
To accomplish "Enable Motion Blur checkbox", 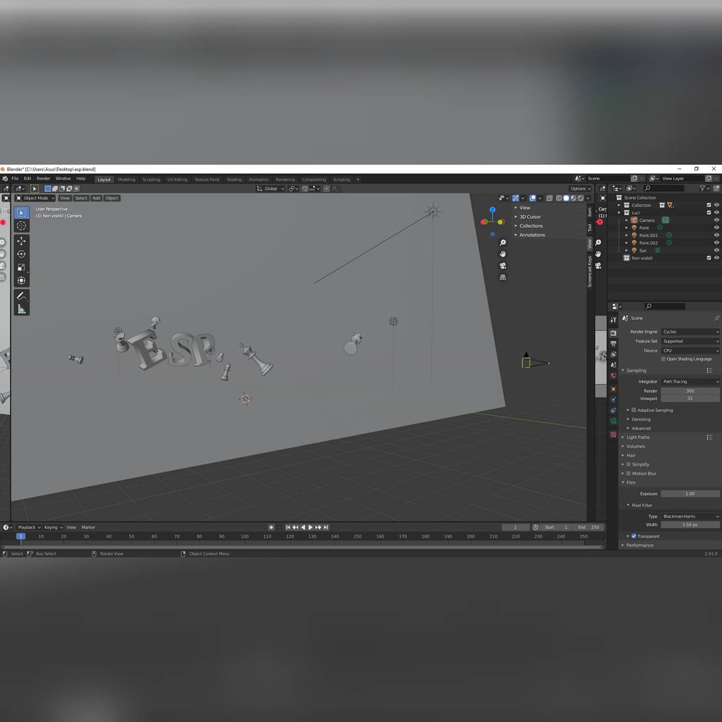I will pos(629,474).
